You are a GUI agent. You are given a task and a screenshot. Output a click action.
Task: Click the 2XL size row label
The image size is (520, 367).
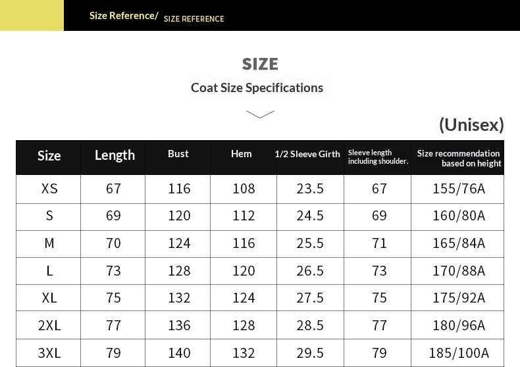(49, 325)
